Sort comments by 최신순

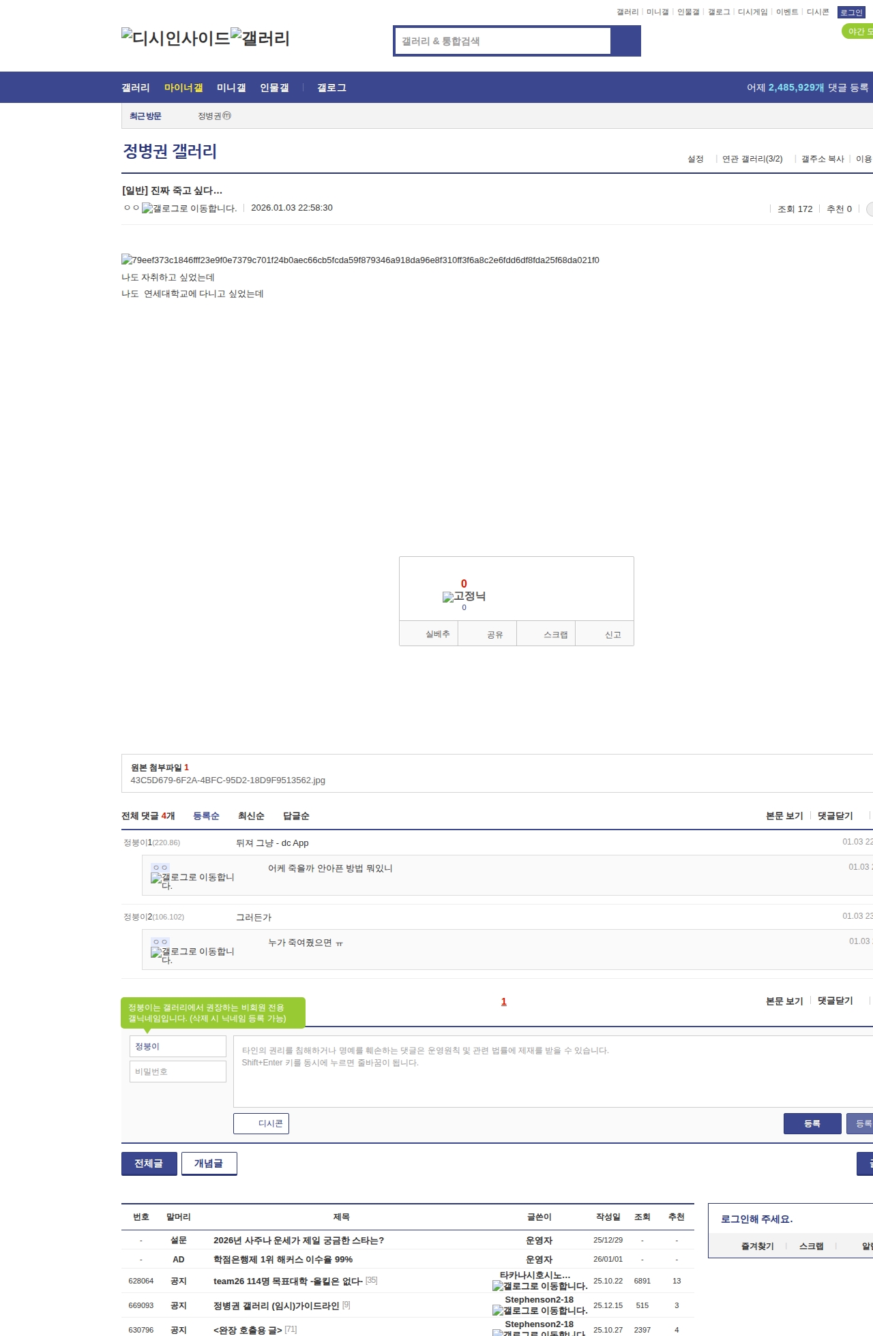[x=251, y=816]
